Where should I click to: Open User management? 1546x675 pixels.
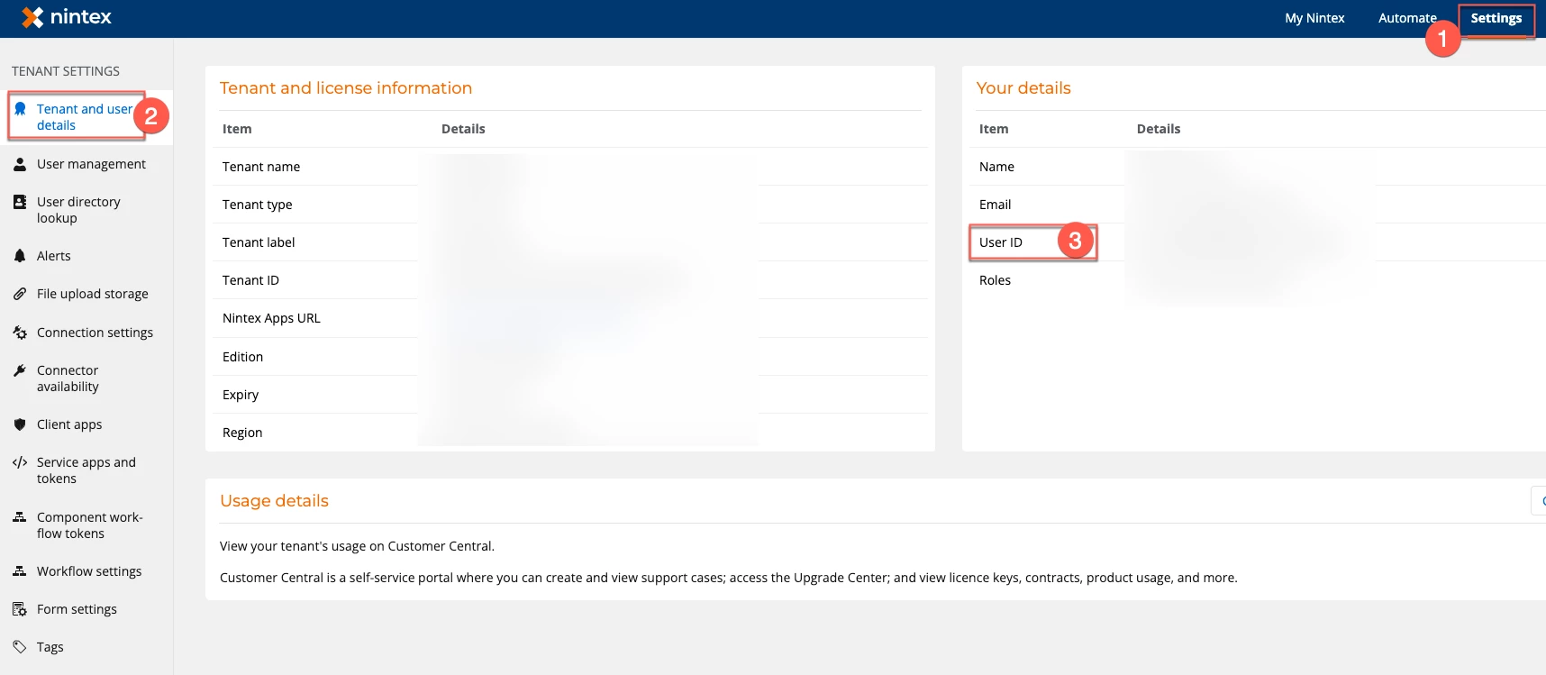91,164
